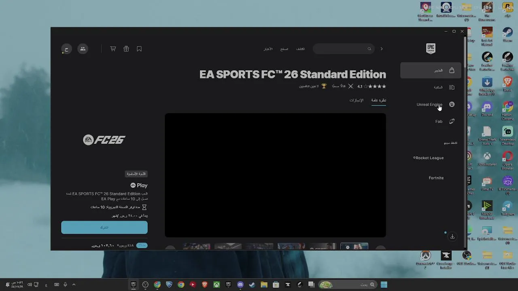
Task: Select the Achievements tab
Action: [357, 100]
